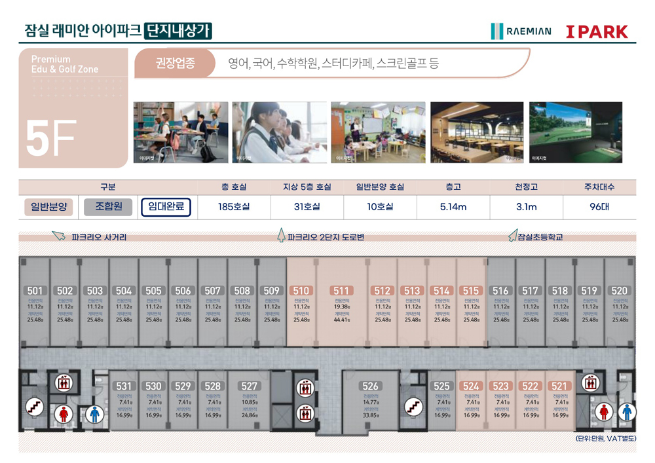Click the 96대 parking count value
The image size is (655, 463).
pyautogui.click(x=599, y=207)
